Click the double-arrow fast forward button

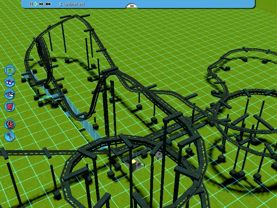pos(41,4)
